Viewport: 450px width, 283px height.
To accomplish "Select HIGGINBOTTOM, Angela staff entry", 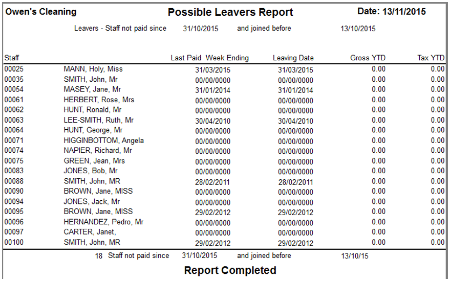I will click(104, 140).
